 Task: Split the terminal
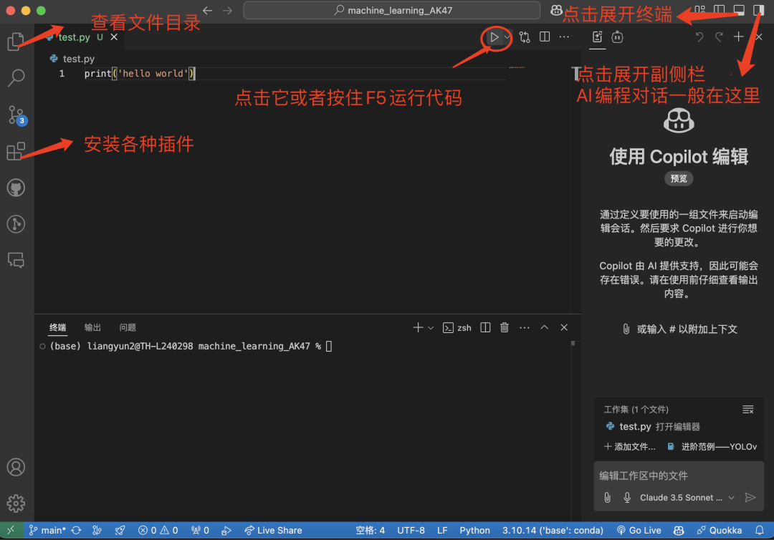tap(485, 327)
